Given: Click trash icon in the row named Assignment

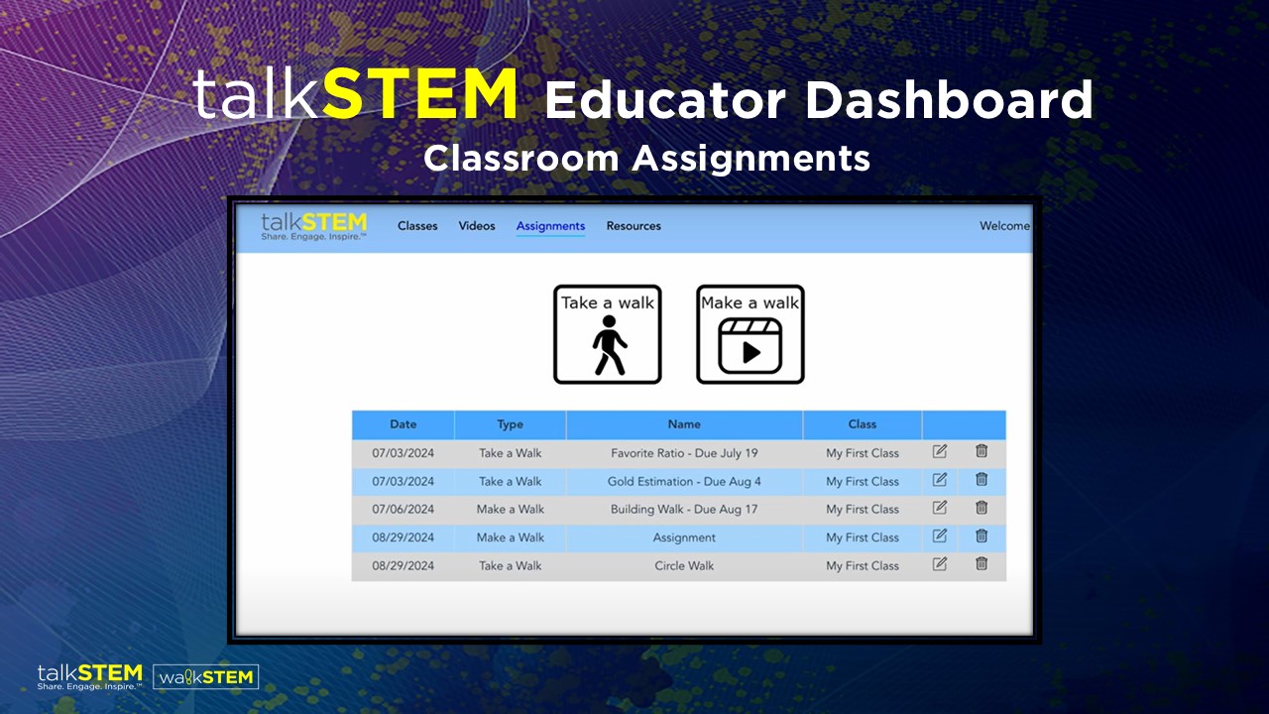Looking at the screenshot, I should 981,536.
